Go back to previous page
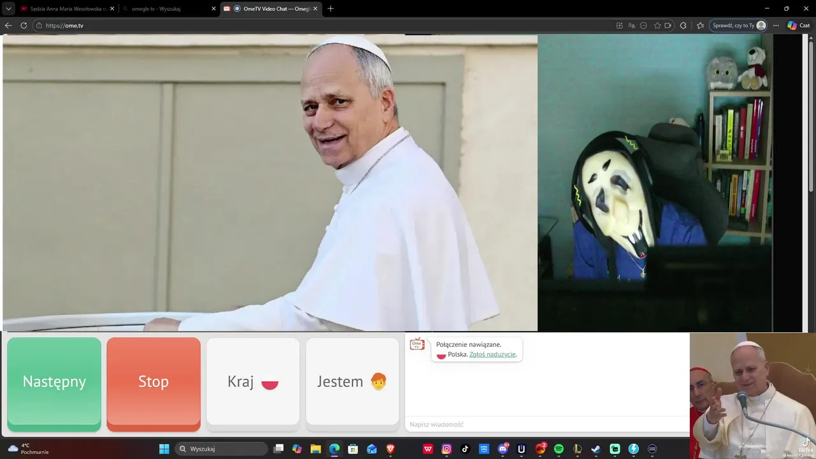816x459 pixels. [8, 25]
